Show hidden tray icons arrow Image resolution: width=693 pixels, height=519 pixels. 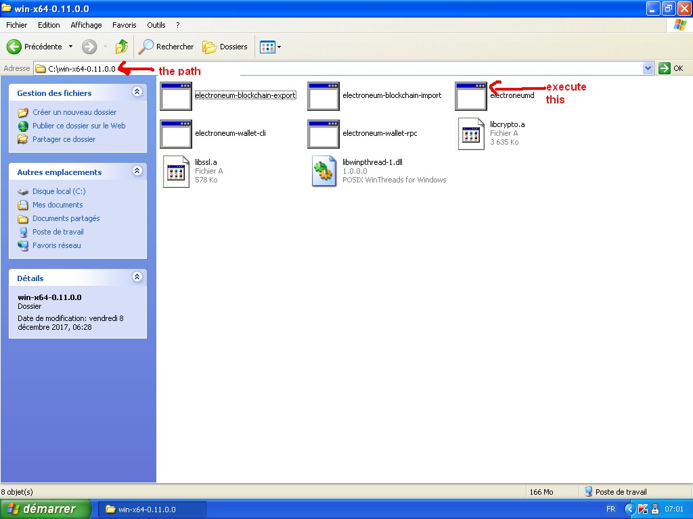pyautogui.click(x=629, y=510)
